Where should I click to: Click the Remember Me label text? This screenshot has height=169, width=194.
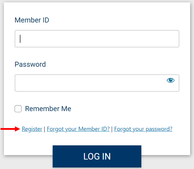click(x=48, y=109)
